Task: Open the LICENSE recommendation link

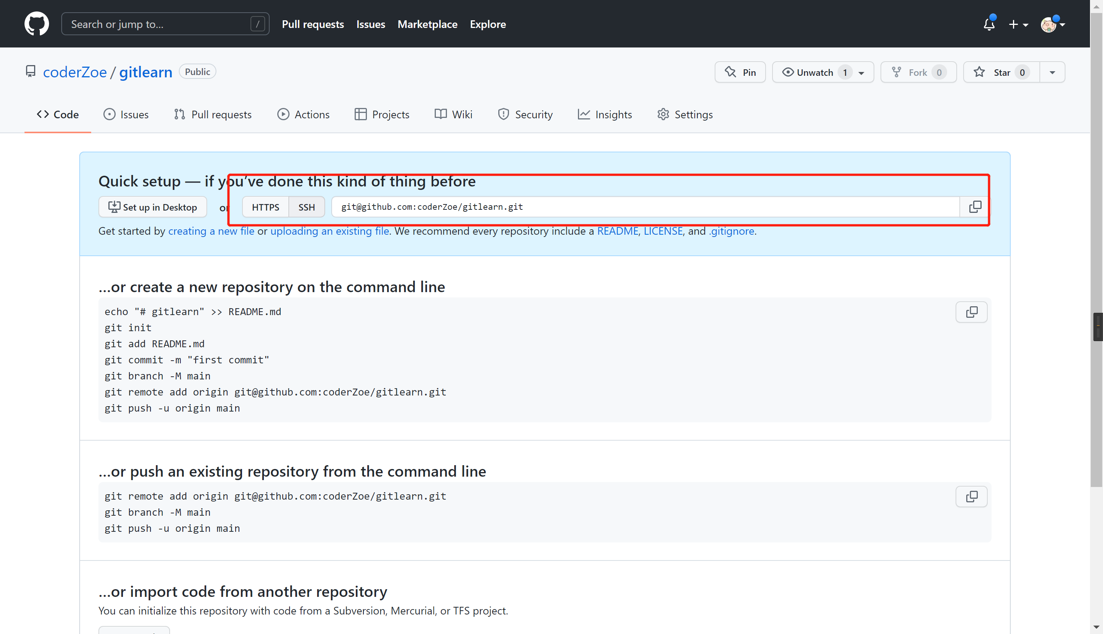Action: [663, 231]
